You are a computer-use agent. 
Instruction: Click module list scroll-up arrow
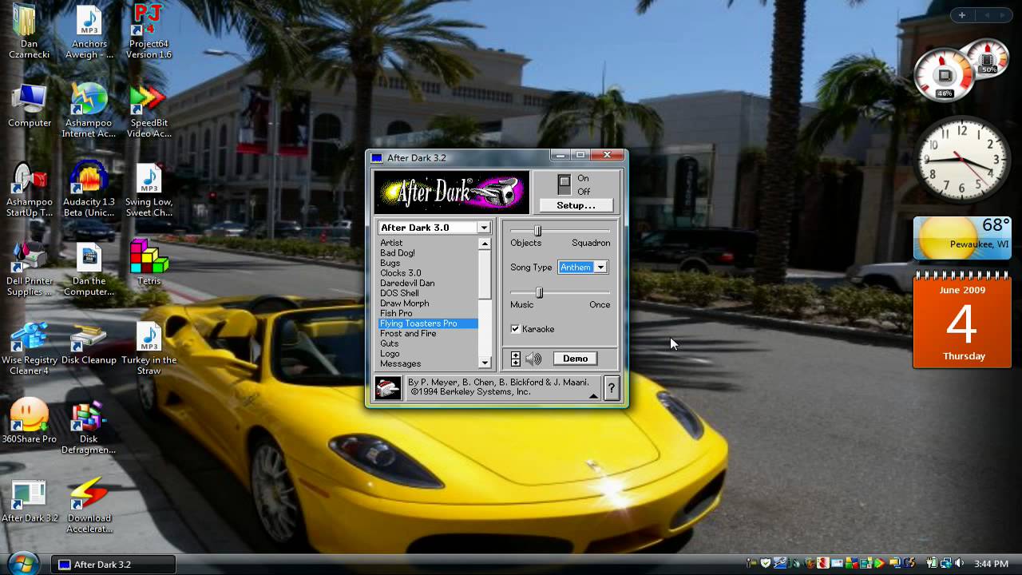(x=485, y=244)
